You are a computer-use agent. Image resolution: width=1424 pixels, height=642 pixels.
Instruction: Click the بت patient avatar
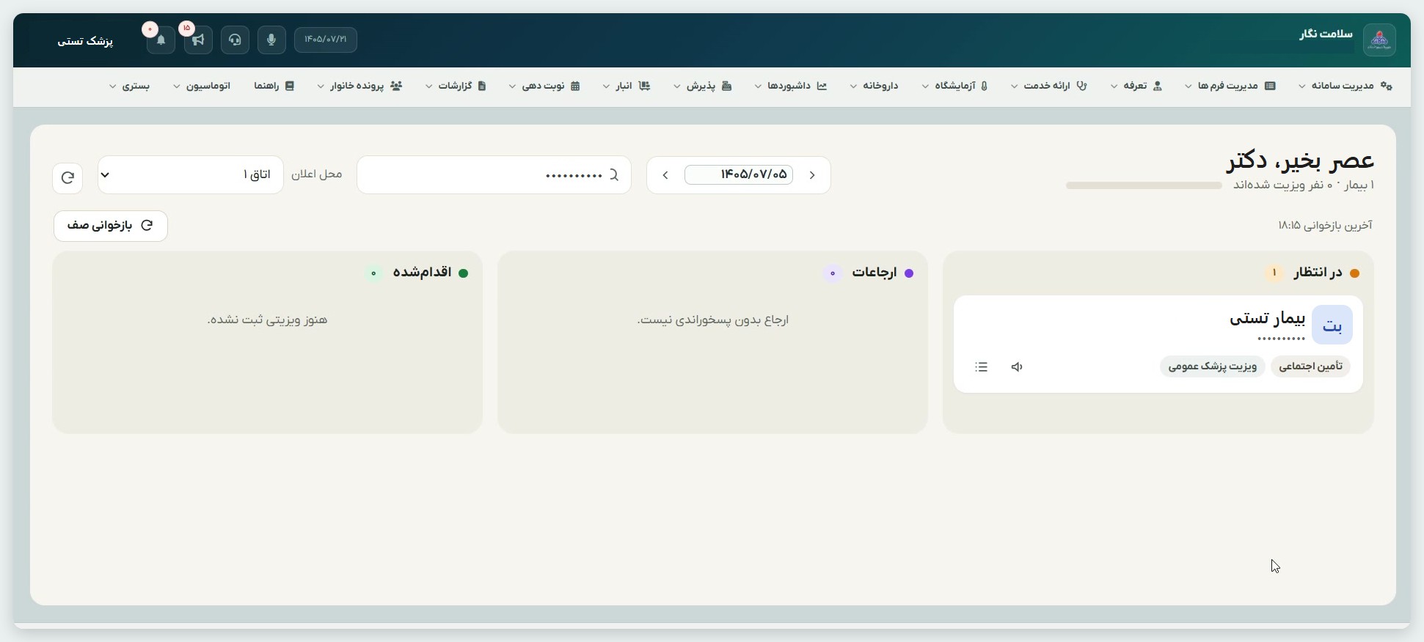coord(1332,325)
